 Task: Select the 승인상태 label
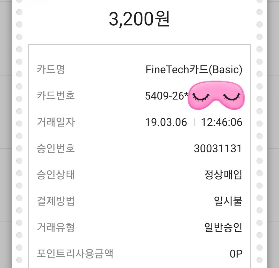click(x=56, y=175)
